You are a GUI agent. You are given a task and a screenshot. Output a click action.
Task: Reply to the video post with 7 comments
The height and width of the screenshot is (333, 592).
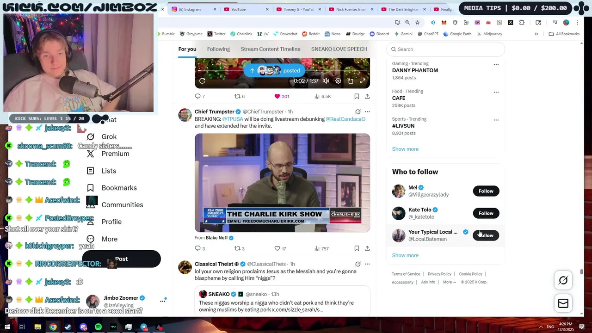(200, 96)
